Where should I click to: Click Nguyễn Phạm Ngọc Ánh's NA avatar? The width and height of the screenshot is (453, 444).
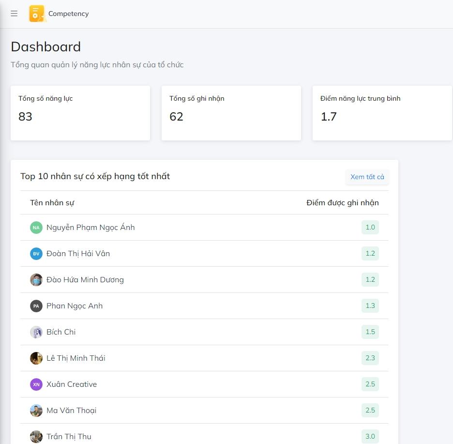click(36, 228)
